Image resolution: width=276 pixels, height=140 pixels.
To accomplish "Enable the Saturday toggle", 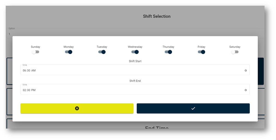I will coord(235,52).
